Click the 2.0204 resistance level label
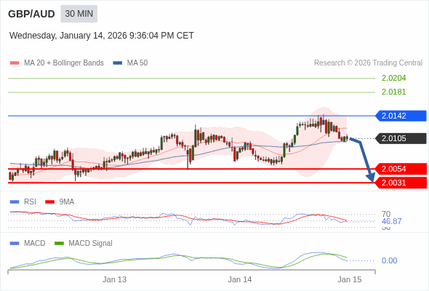This screenshot has height=291, width=429. pos(393,78)
